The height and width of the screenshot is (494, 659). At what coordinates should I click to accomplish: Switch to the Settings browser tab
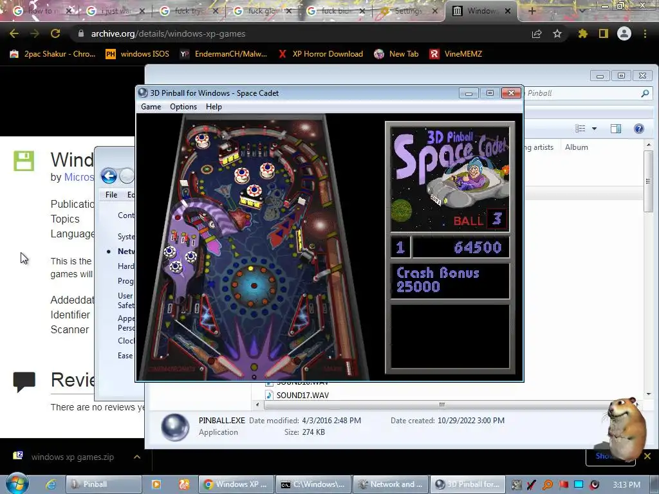pos(407,11)
